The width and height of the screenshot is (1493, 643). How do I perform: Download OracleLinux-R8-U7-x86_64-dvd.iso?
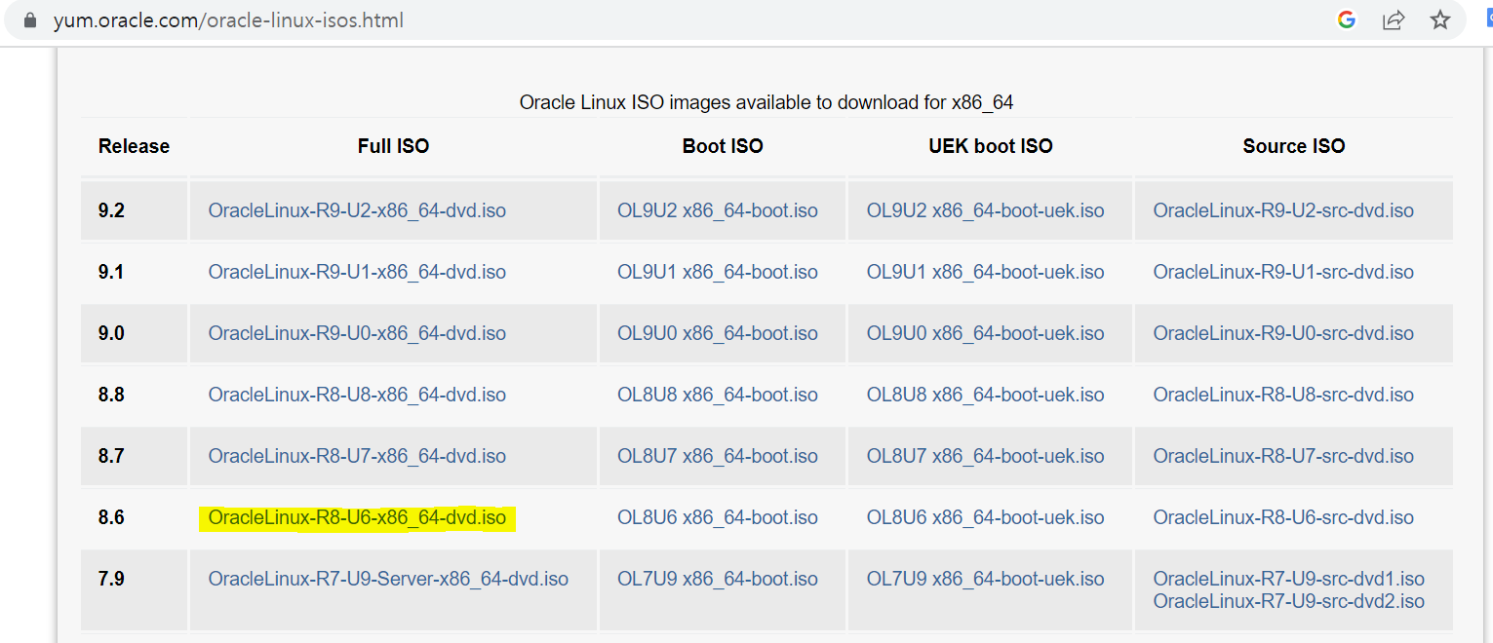(x=357, y=456)
